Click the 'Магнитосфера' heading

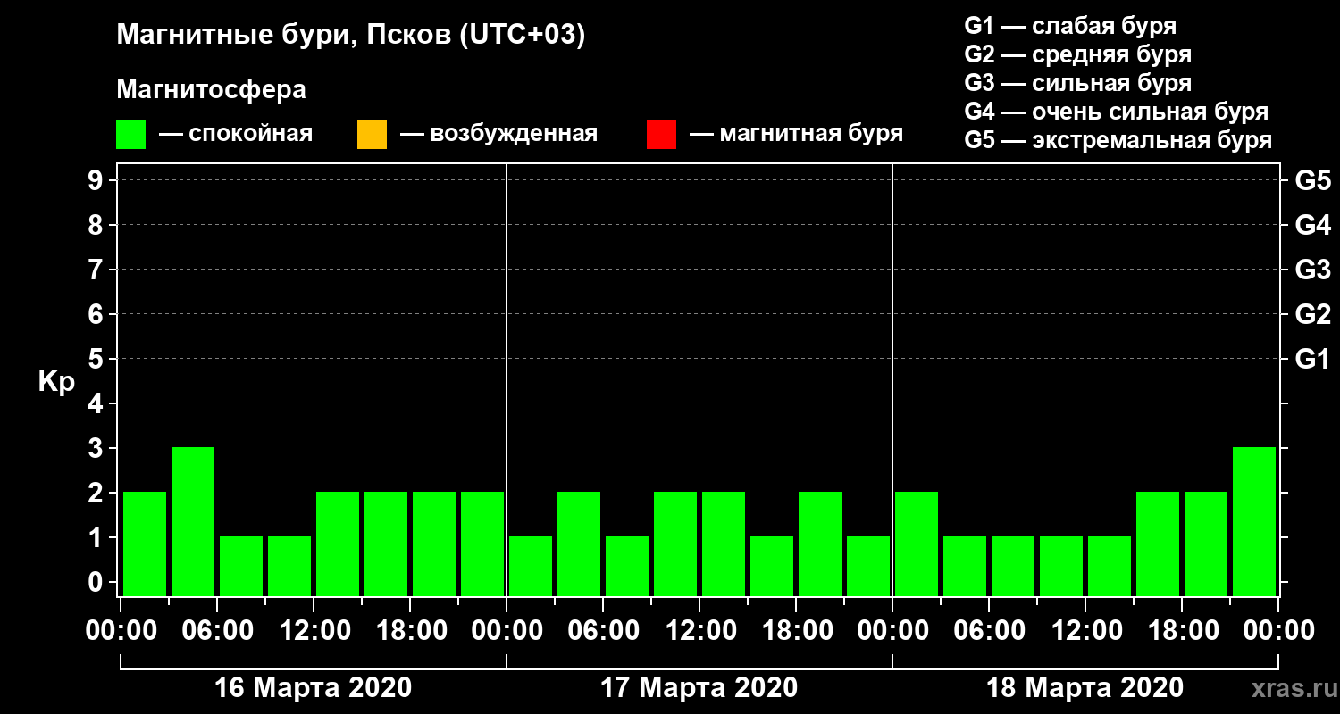tap(211, 90)
